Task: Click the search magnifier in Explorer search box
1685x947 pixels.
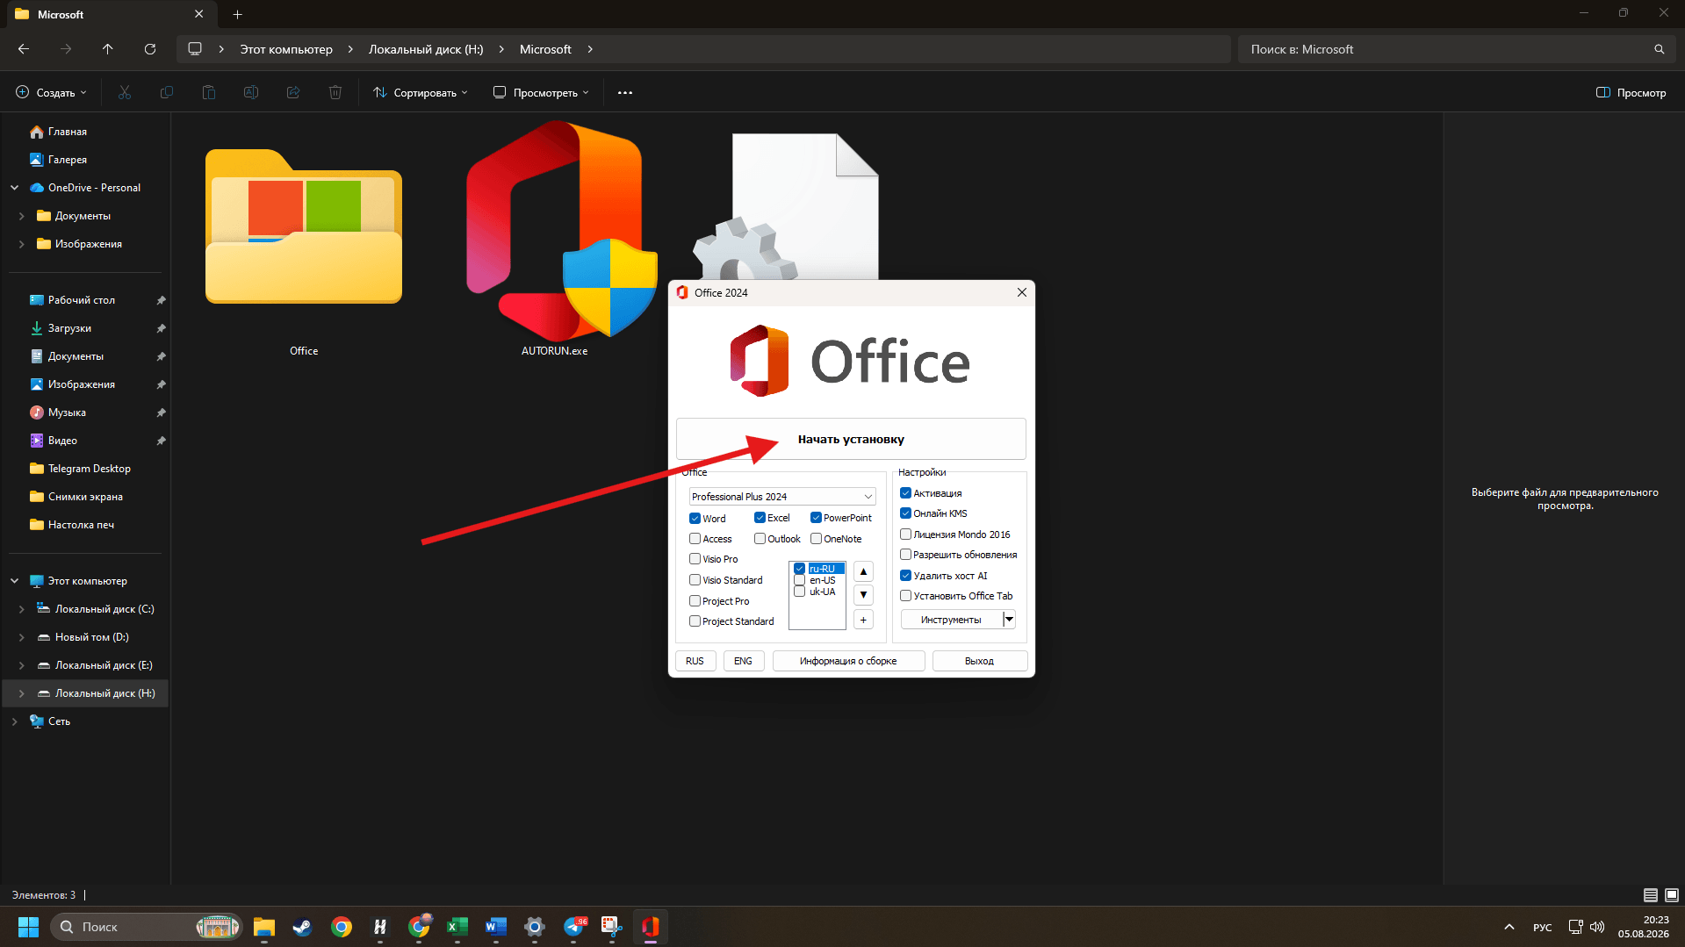Action: point(1659,49)
